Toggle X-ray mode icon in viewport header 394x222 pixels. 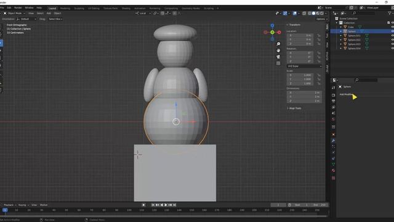tap(304, 13)
